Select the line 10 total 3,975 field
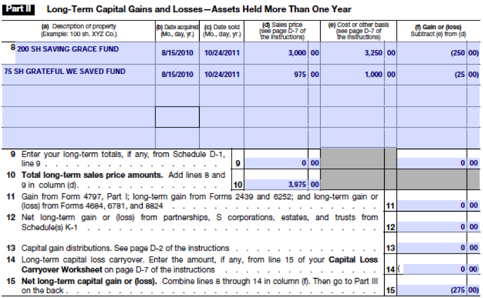This screenshot has width=483, height=298. click(x=282, y=184)
